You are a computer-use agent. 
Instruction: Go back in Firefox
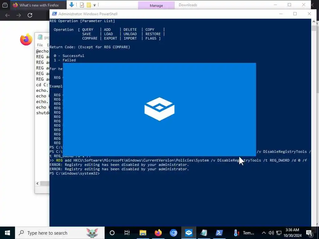tap(7, 15)
